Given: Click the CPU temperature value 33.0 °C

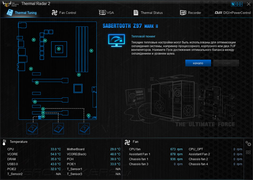Looking at the screenshot, I should 56,149.
